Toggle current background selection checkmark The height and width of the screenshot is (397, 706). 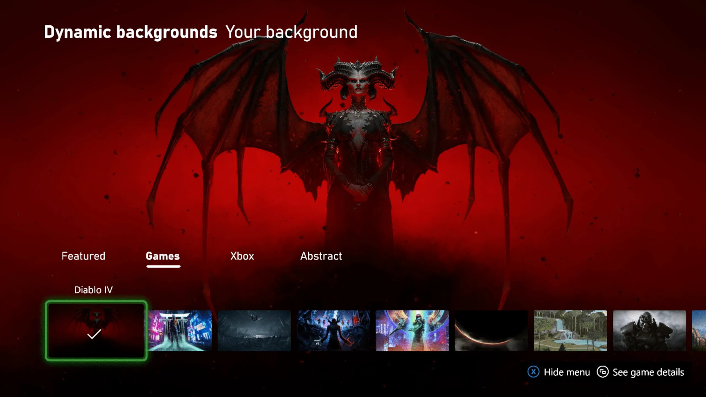pyautogui.click(x=95, y=334)
